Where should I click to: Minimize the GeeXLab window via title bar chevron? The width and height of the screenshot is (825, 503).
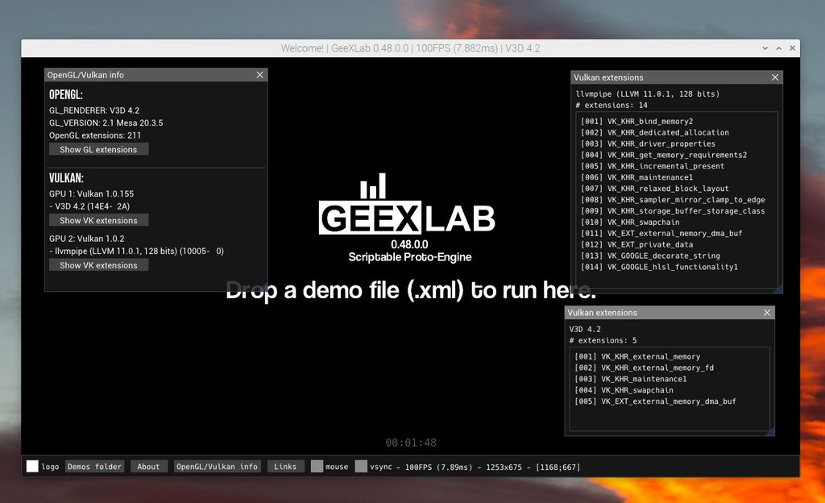765,48
